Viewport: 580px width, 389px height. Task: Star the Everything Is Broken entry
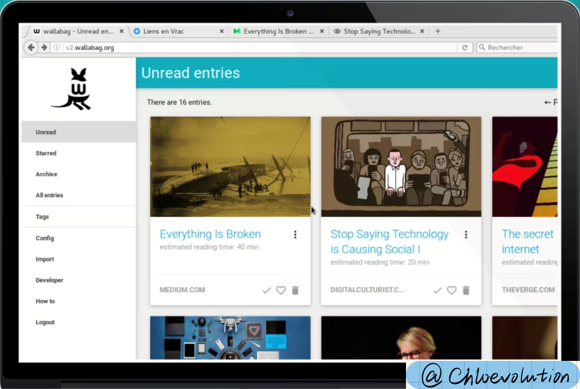click(x=281, y=290)
